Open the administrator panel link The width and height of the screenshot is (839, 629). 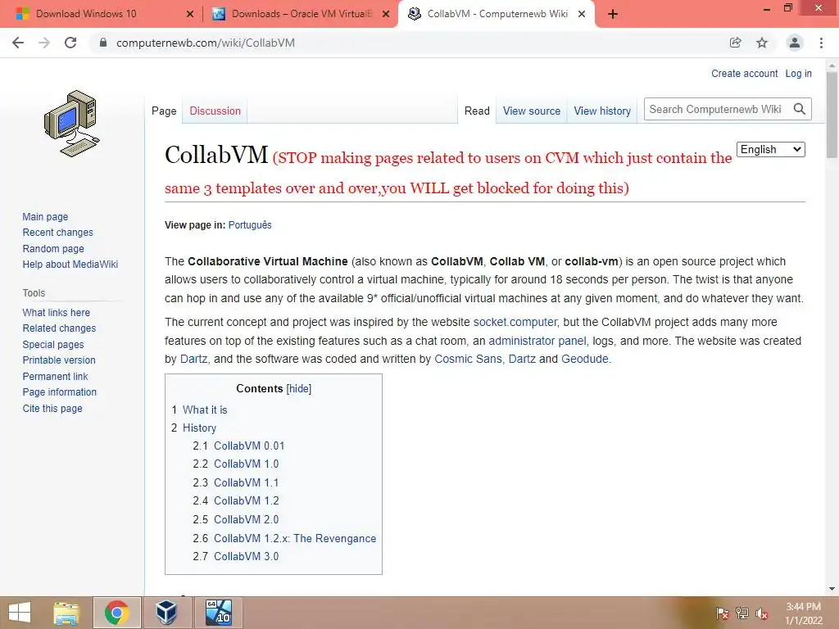click(537, 341)
